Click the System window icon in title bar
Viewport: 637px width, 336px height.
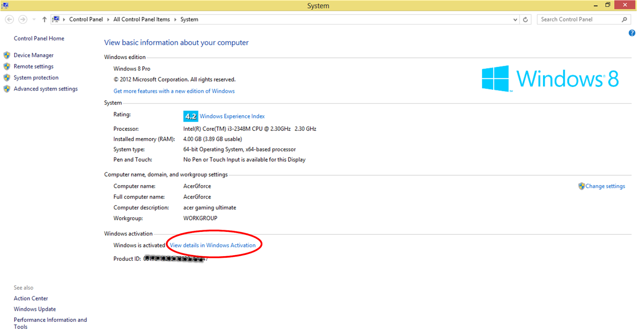pos(5,5)
